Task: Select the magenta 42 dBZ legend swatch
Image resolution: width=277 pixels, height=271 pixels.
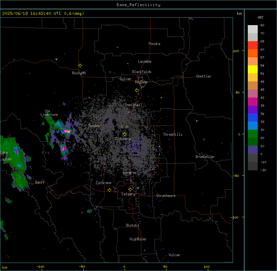Action: click(x=253, y=101)
